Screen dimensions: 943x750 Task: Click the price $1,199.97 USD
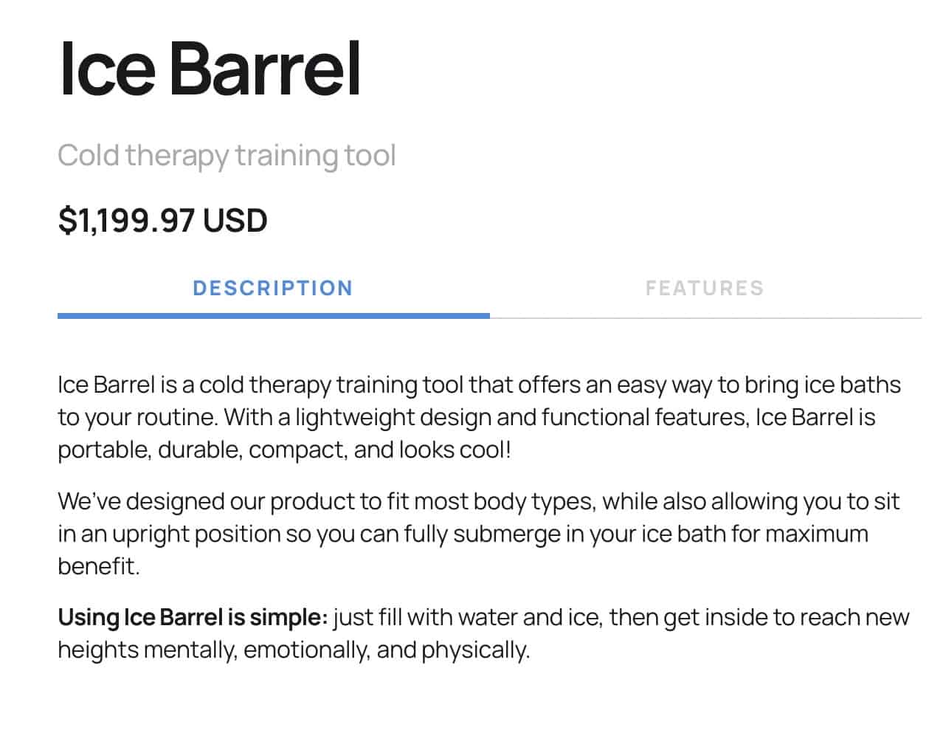click(162, 219)
